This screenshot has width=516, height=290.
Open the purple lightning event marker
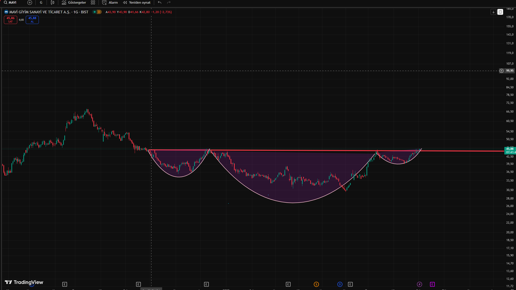tap(419, 284)
